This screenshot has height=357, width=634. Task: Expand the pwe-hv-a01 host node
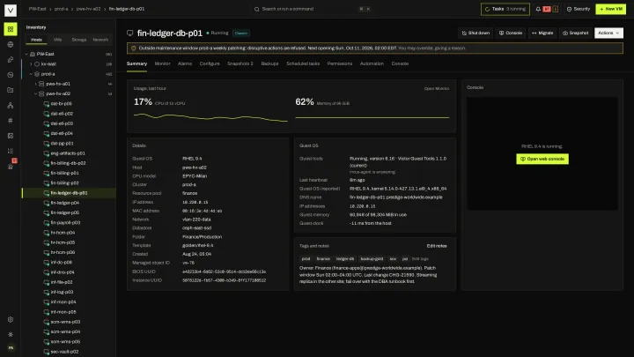coord(35,84)
